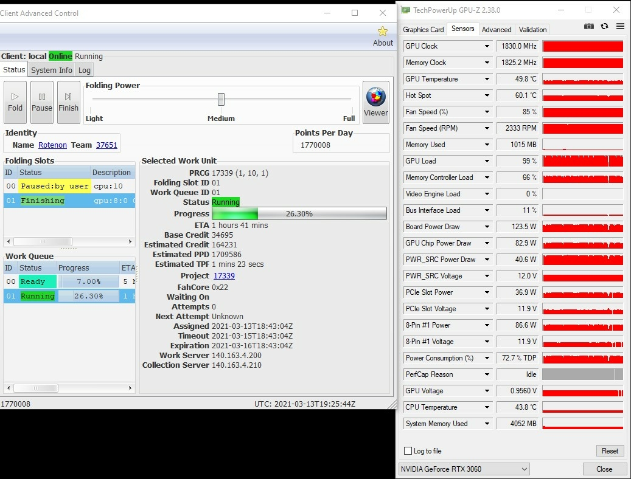The width and height of the screenshot is (631, 479).
Task: Click the Work Queue Progress column header
Action: pos(88,268)
